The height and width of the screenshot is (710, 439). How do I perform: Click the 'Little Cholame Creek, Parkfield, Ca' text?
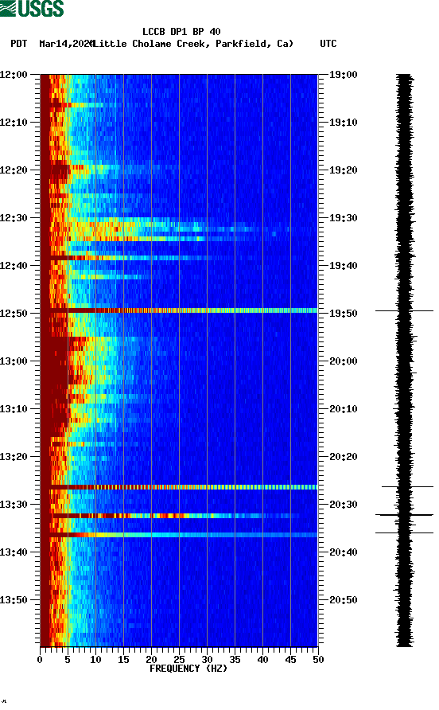pyautogui.click(x=192, y=44)
